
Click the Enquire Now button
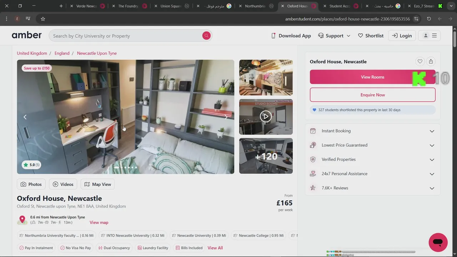pos(372,95)
